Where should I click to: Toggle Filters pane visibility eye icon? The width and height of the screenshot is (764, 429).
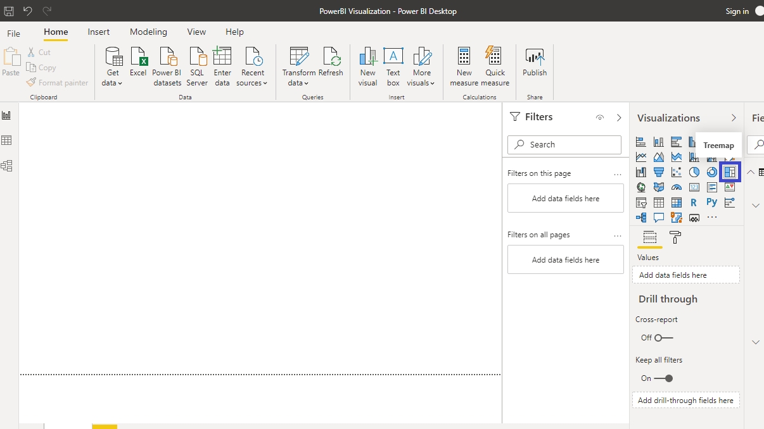600,118
